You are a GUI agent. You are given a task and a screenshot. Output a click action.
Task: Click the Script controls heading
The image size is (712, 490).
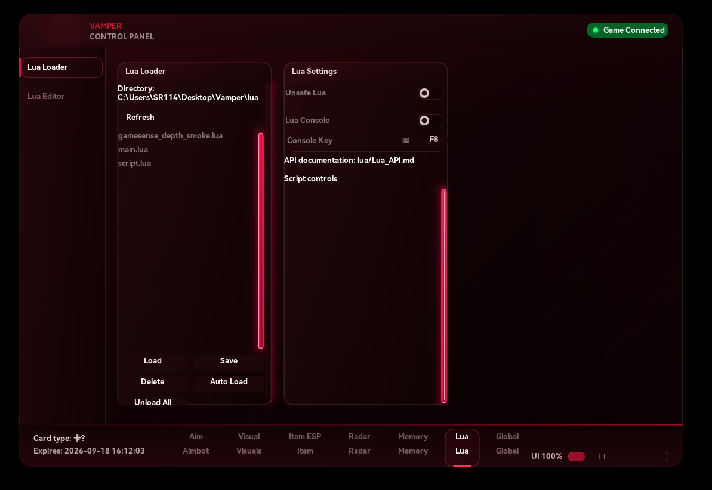pyautogui.click(x=310, y=179)
